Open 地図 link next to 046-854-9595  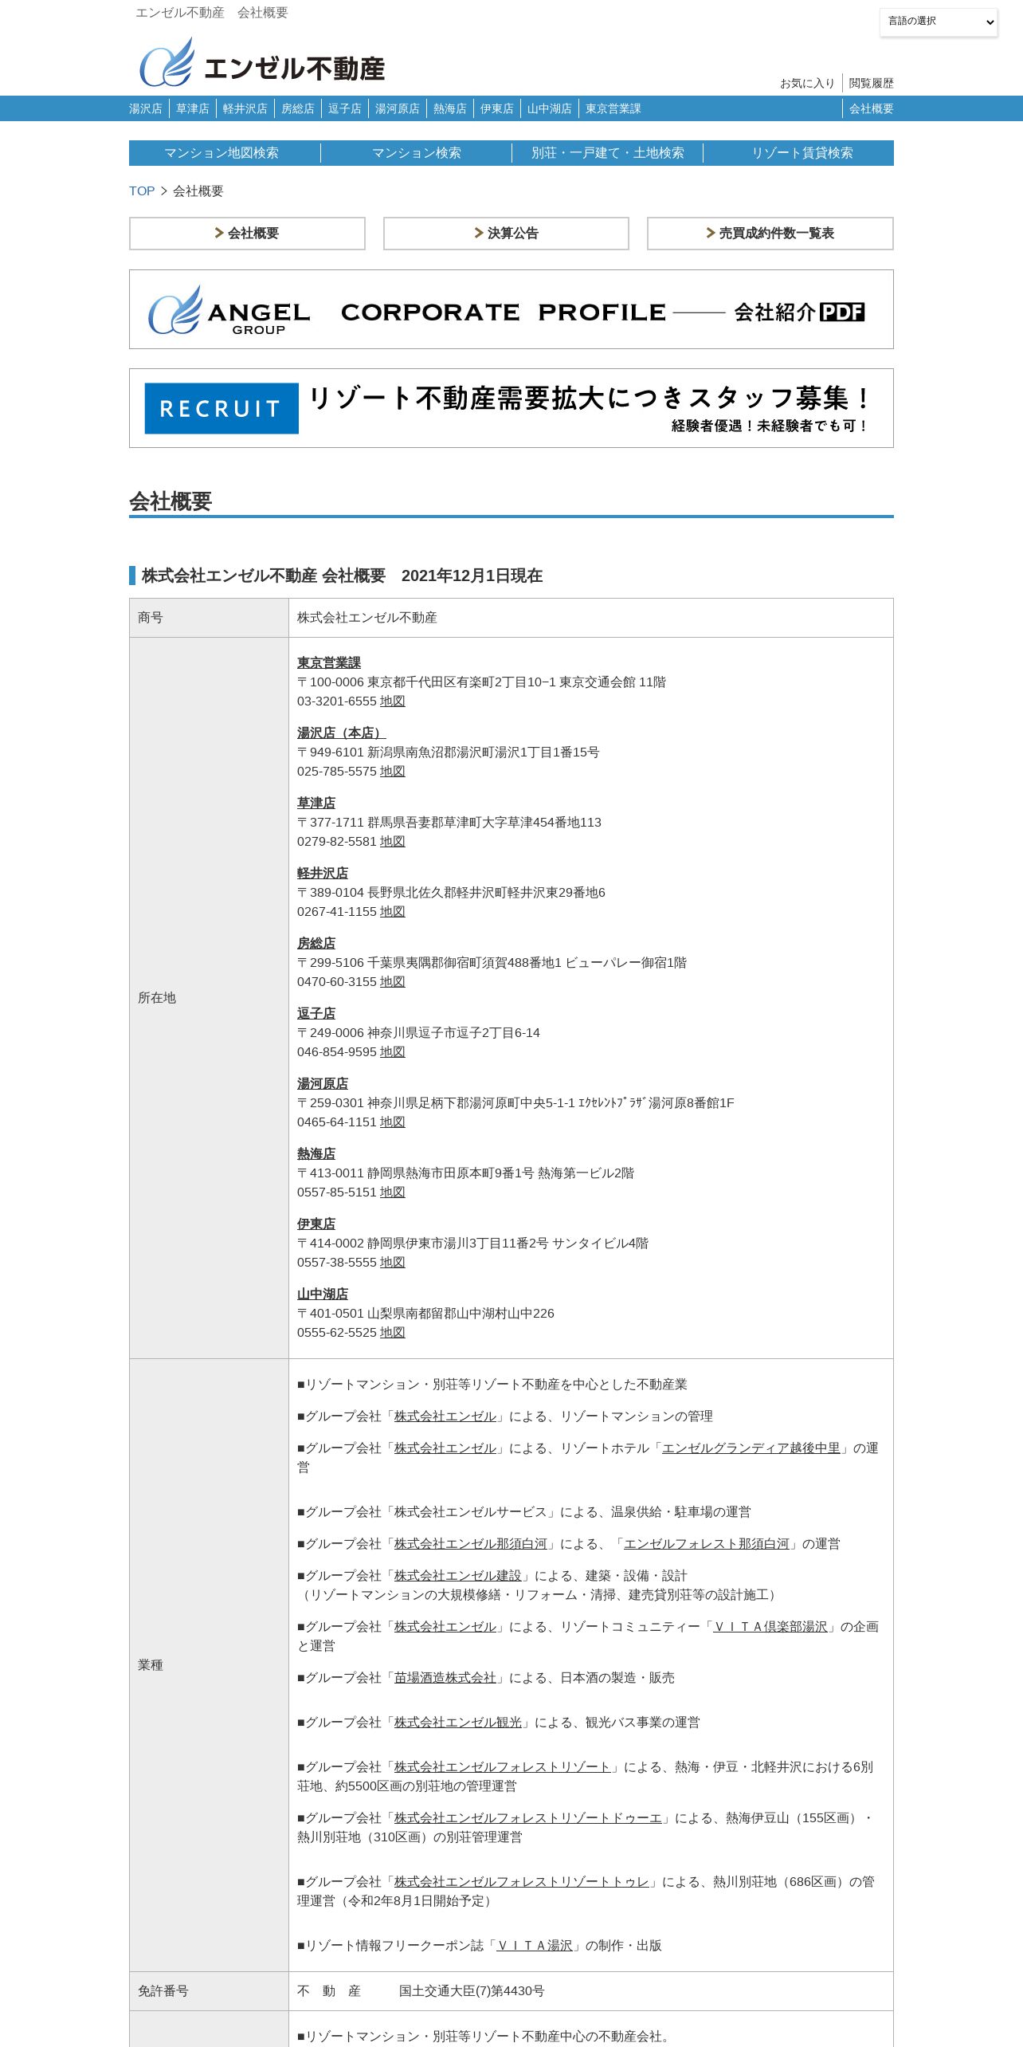coord(393,1052)
